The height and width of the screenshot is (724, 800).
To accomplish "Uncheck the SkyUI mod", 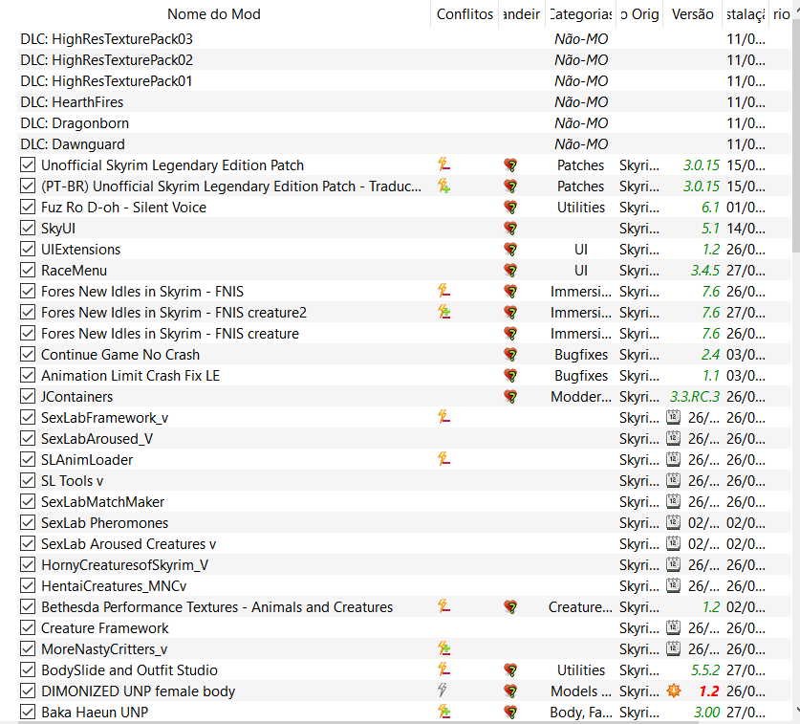I will (x=28, y=229).
